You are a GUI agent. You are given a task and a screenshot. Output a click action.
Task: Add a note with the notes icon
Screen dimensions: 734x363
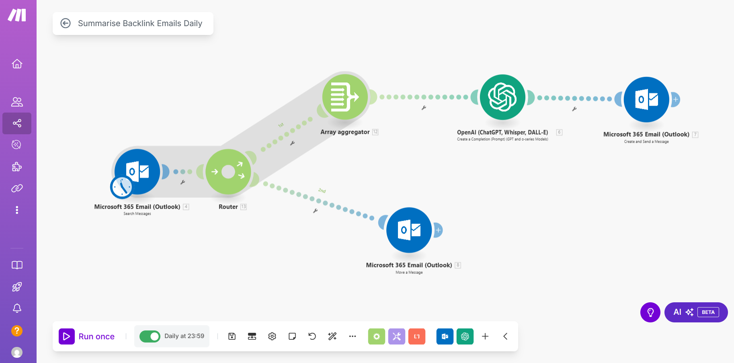click(x=292, y=336)
